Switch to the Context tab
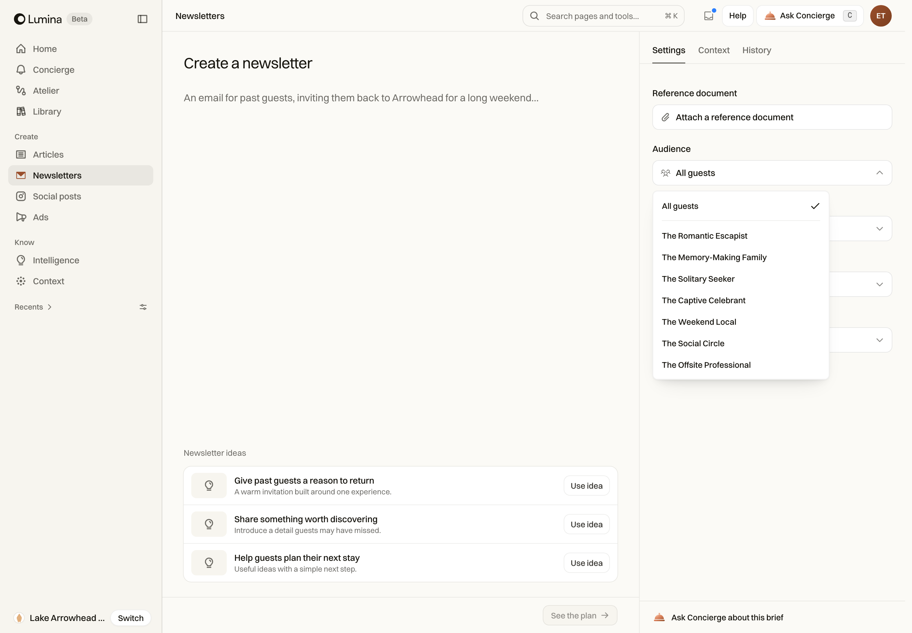Image resolution: width=912 pixels, height=633 pixels. pos(713,50)
